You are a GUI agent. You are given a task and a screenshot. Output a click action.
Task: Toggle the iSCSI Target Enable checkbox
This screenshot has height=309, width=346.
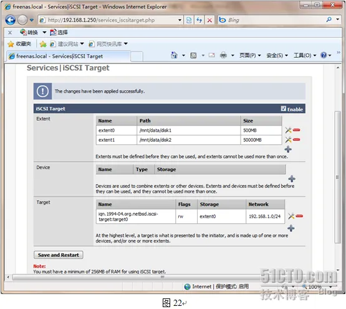[283, 109]
